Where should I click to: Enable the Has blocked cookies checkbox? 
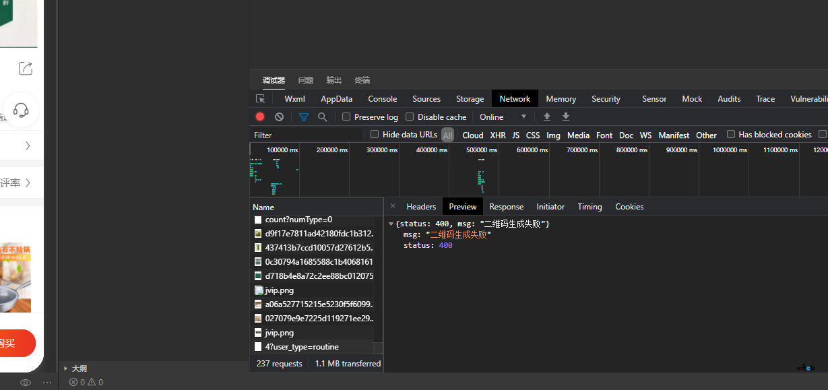731,134
